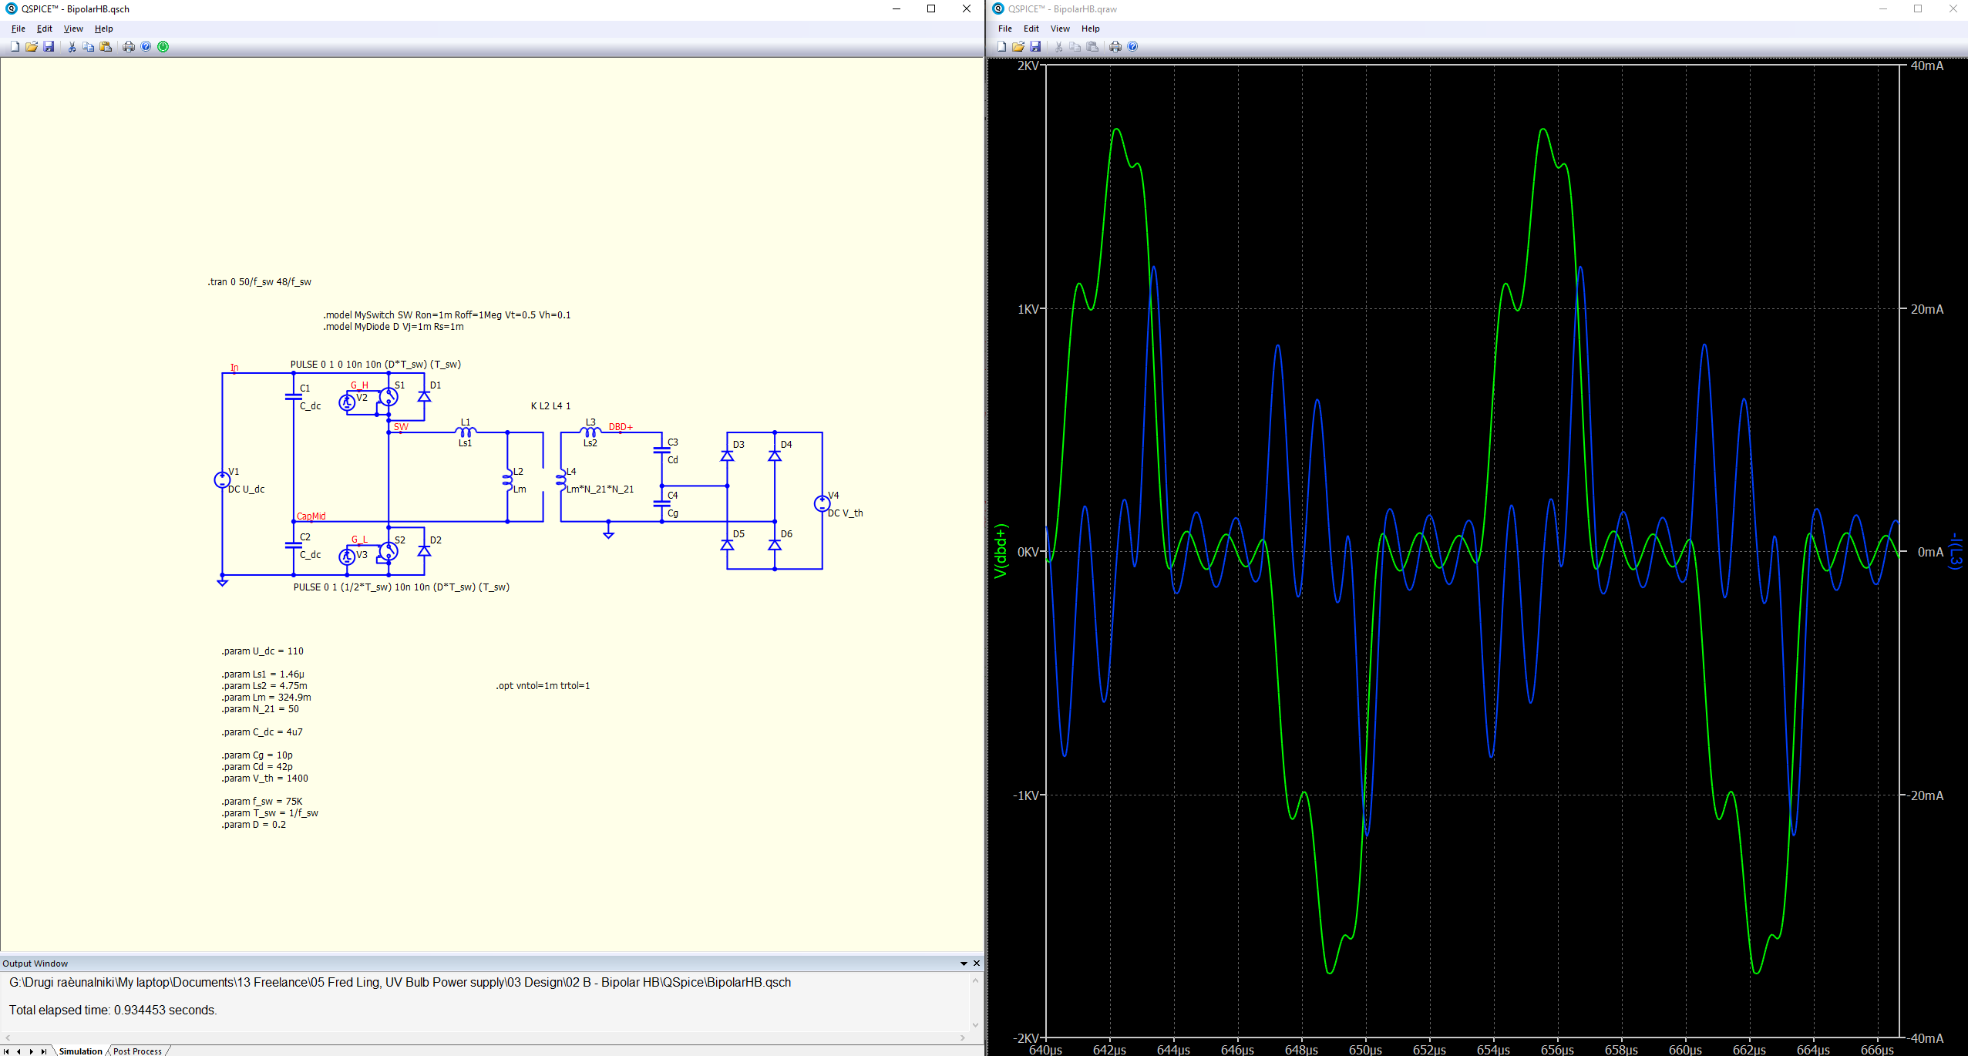Screen dimensions: 1968x1056
Task: Open Edit menu in schematic window
Action: click(45, 29)
